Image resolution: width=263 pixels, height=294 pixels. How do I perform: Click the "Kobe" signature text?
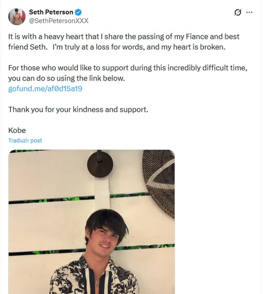17,130
